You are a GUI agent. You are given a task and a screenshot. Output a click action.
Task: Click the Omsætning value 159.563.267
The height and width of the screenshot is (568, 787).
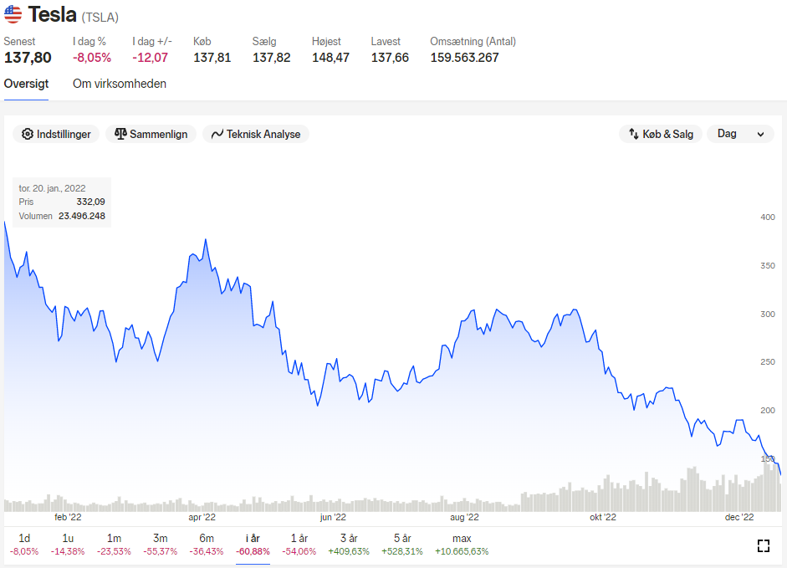(x=464, y=58)
